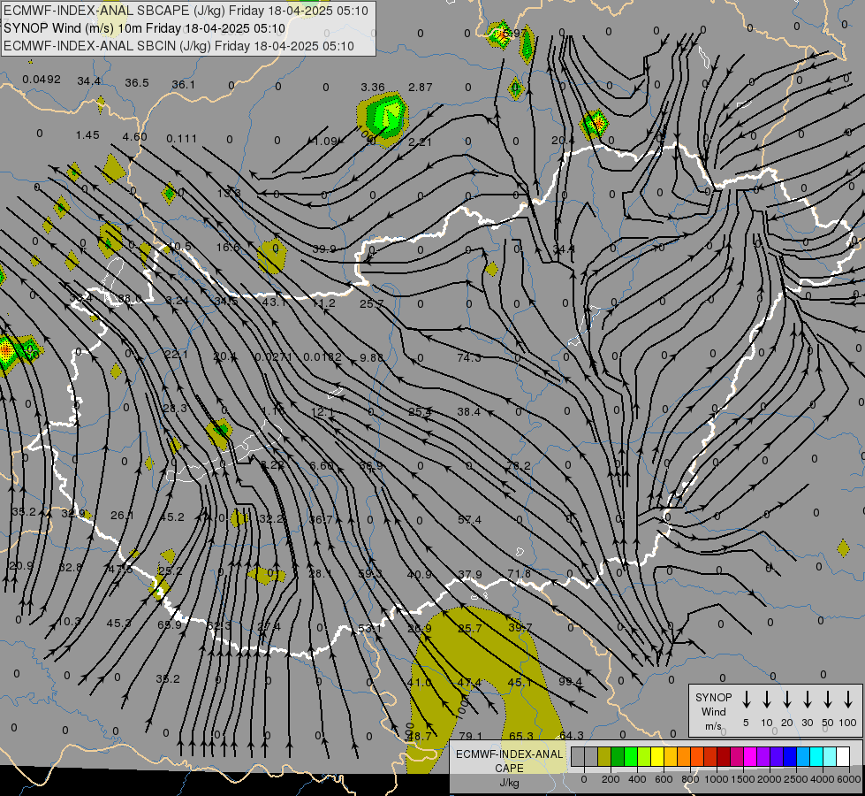Click the wind arrow above 20 in SYNOP legend
This screenshot has width=865, height=796.
786,700
